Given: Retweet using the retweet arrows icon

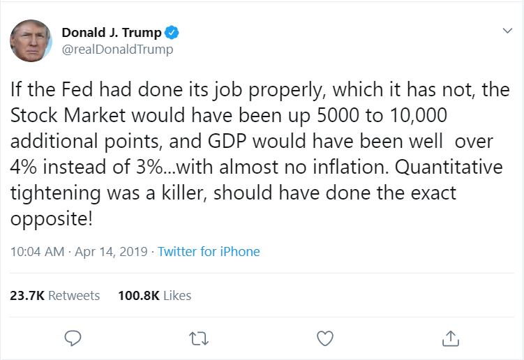Looking at the screenshot, I should (199, 338).
